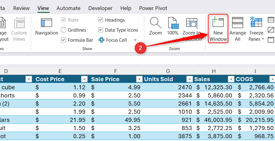Viewport: 275px width, 141px height.
Task: Select the Sales cell 14,635.50
Action: [x=214, y=104]
